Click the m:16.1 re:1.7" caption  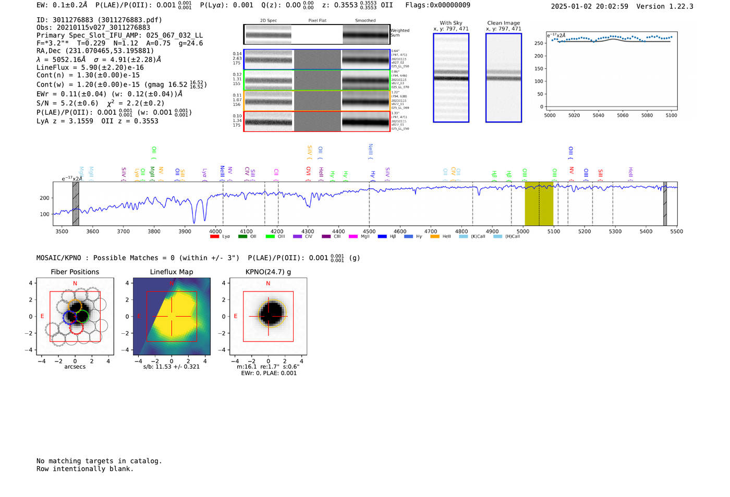(x=268, y=367)
